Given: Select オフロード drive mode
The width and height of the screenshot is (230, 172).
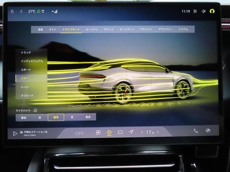Looking at the screenshot, I should [x=31, y=96].
